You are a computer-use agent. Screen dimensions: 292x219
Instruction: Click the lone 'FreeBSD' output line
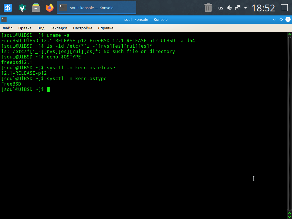pyautogui.click(x=11, y=84)
